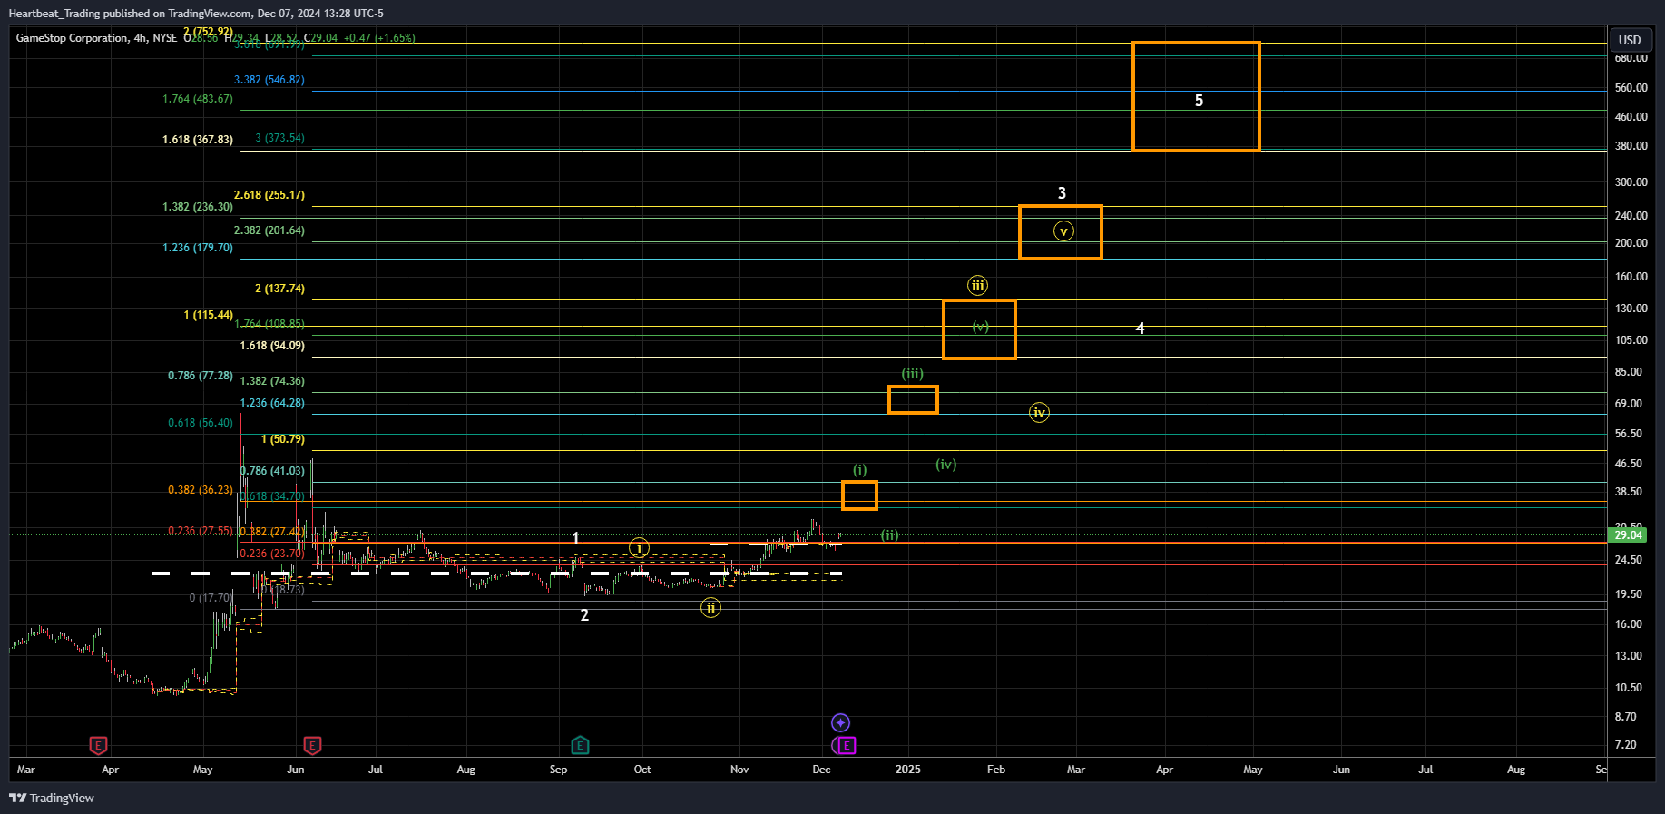The width and height of the screenshot is (1665, 814).
Task: Select the Fib label 2.618 (255.17)
Action: pyautogui.click(x=269, y=195)
